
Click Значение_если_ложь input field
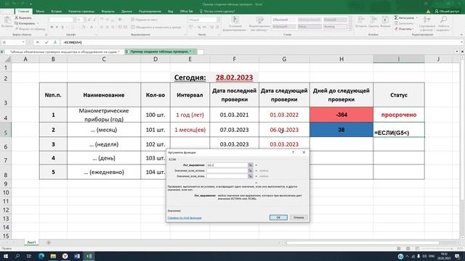point(227,176)
